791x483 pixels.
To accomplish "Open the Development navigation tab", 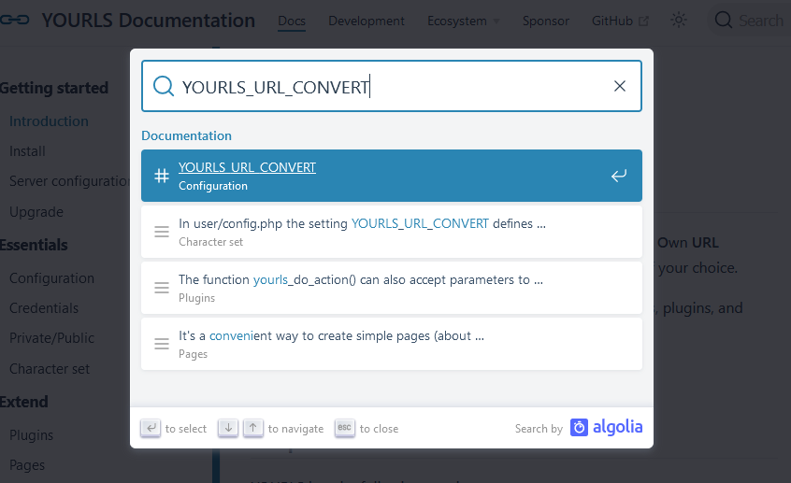I will [366, 21].
